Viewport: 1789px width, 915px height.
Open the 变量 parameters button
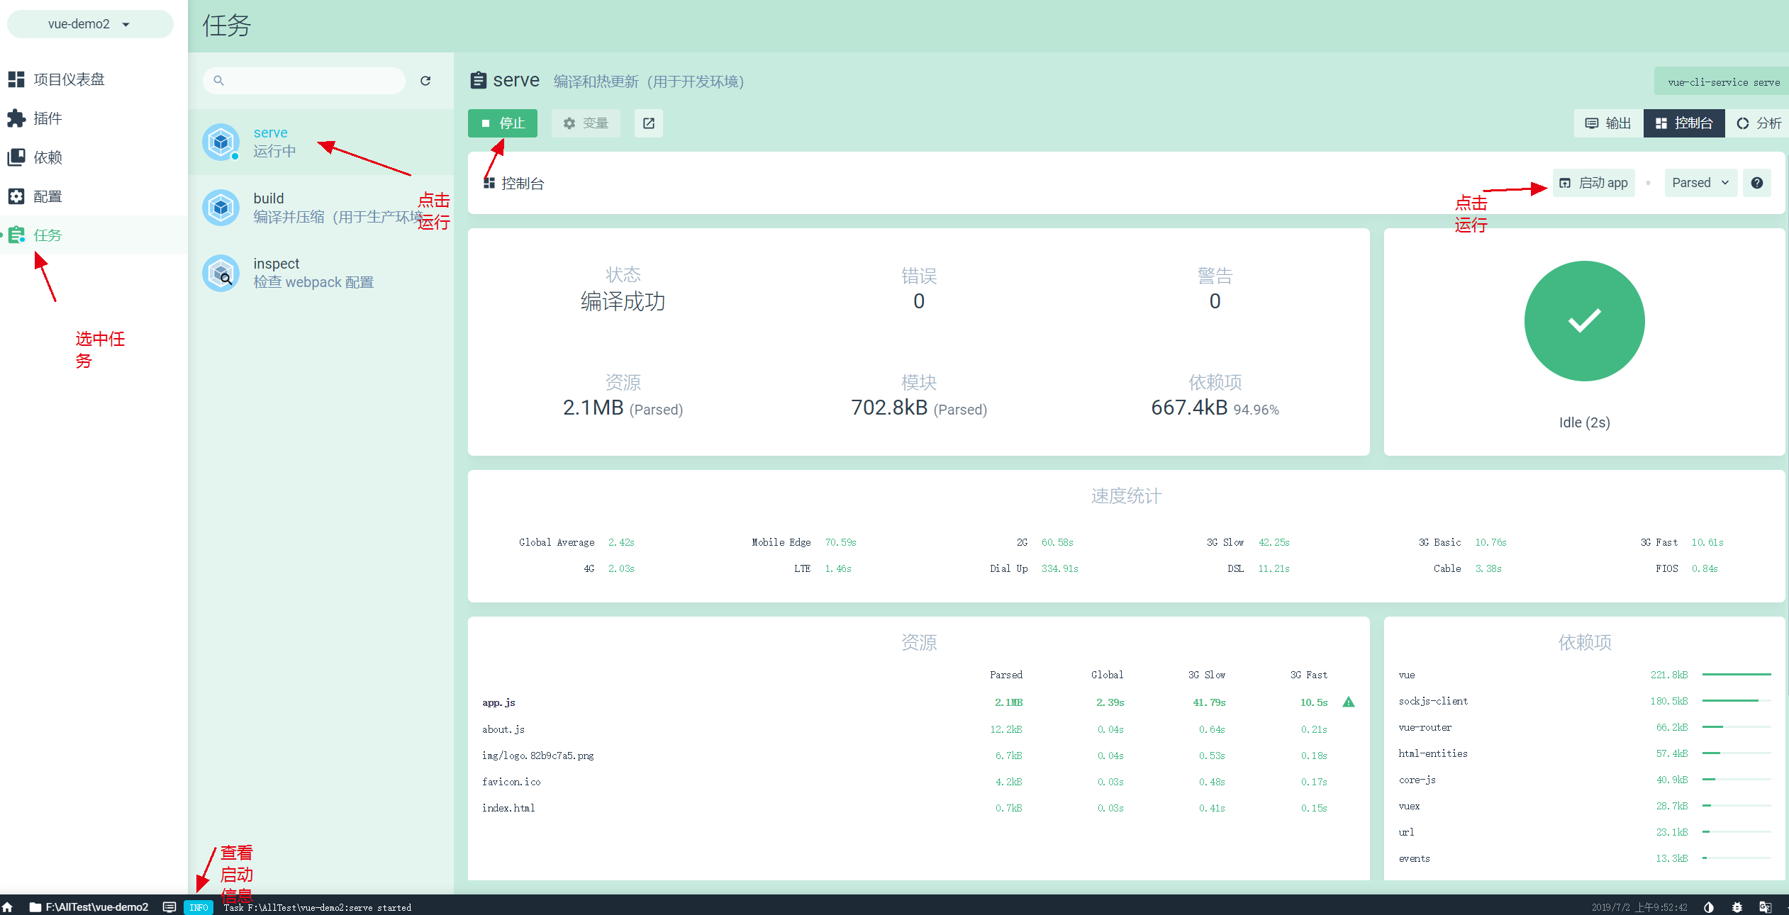point(586,123)
